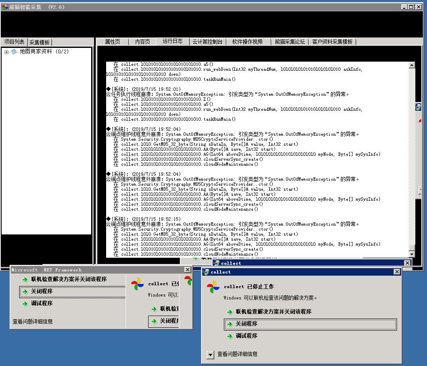Viewport: 427px width, 366px height.
Task: Click the pinwheel icon beside 'collect 已停止工作'
Action: [x=213, y=287]
